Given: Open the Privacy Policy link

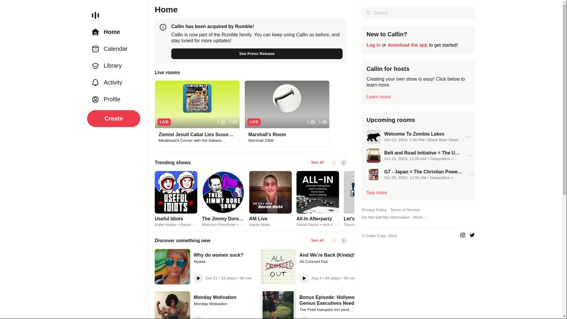Looking at the screenshot, I should click(x=374, y=210).
